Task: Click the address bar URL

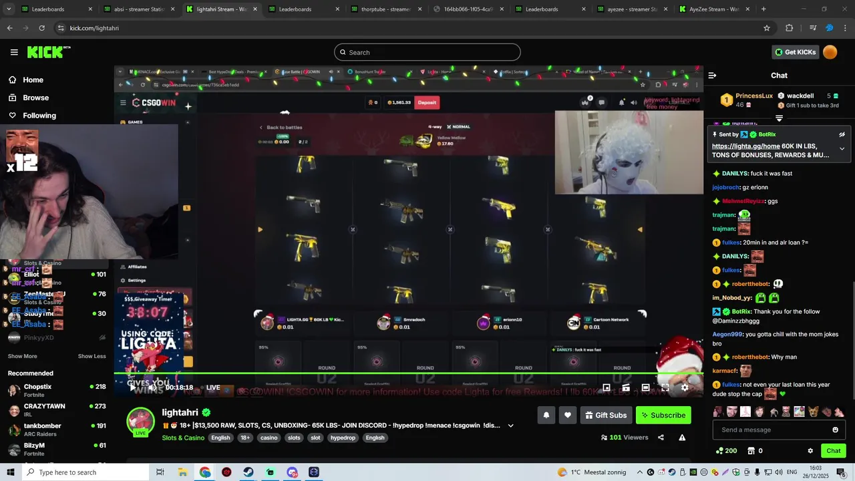Action: coord(94,28)
